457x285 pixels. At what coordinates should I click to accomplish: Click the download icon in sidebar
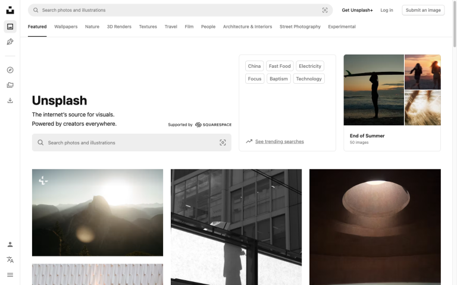pos(10,100)
